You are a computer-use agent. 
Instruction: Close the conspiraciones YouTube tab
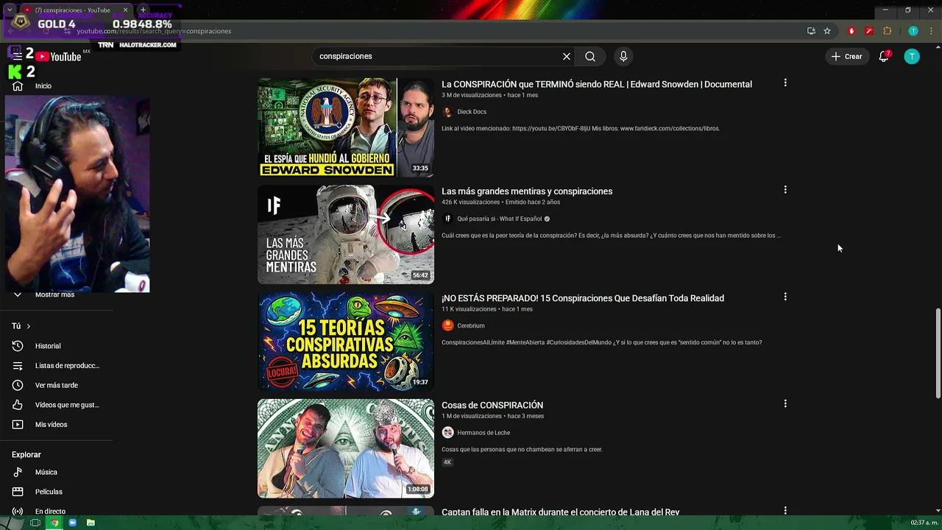[125, 10]
